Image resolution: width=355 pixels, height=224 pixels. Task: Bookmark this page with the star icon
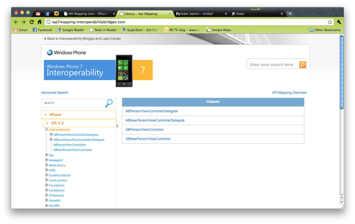[330, 22]
